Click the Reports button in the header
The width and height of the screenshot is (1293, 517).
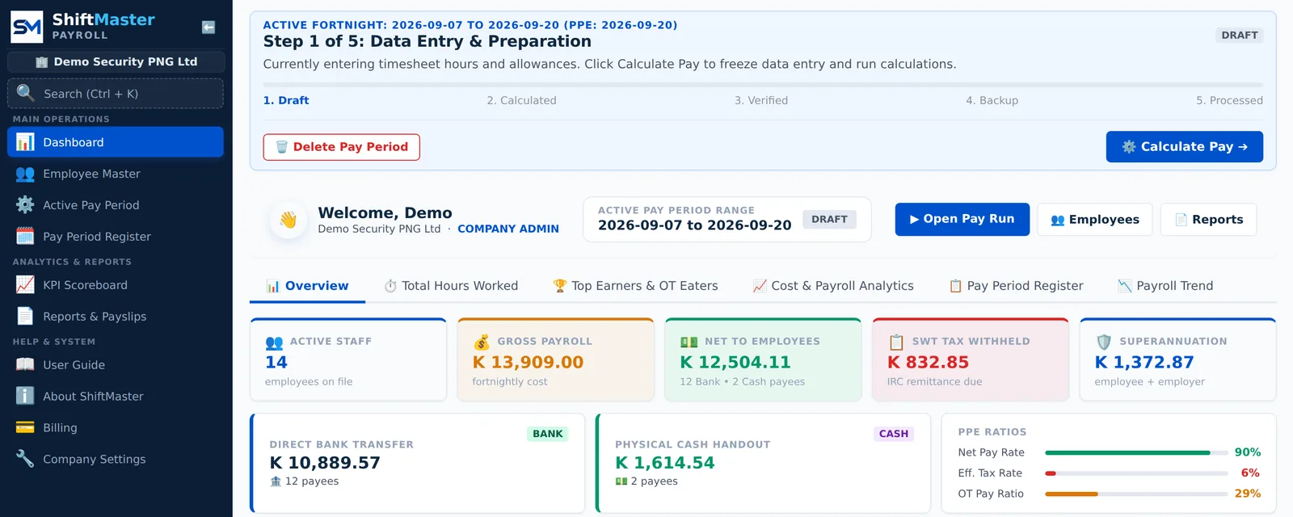[x=1209, y=220]
